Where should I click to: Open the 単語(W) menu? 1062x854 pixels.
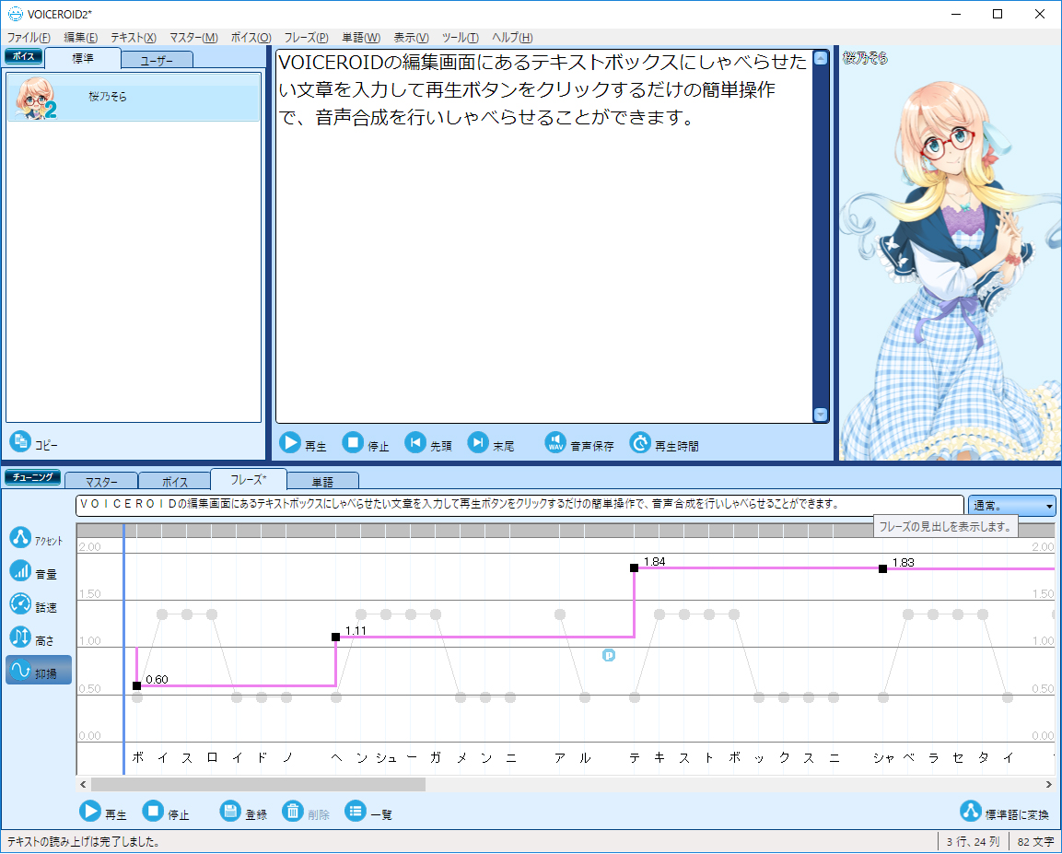point(361,37)
